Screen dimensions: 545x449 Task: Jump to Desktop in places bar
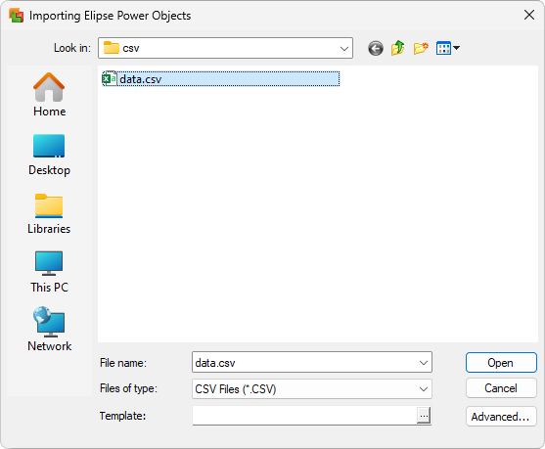click(49, 155)
